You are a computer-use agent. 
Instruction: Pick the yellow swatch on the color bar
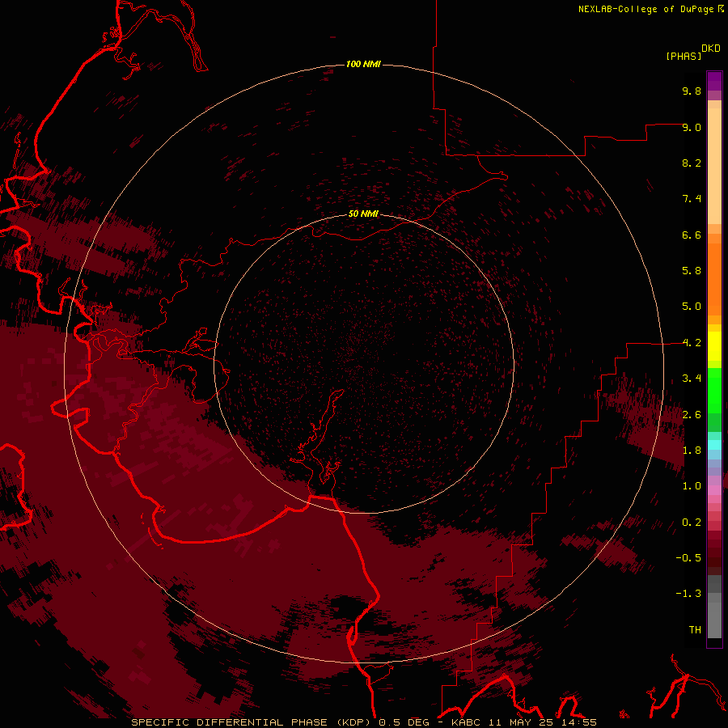tap(714, 346)
